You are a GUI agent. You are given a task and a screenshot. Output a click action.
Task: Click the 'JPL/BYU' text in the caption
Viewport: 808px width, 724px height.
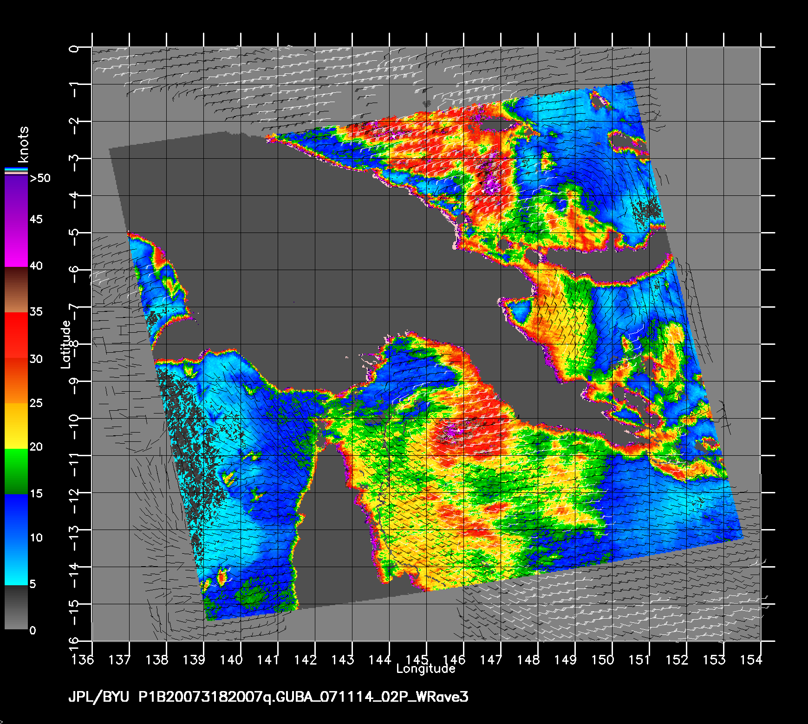(x=98, y=697)
